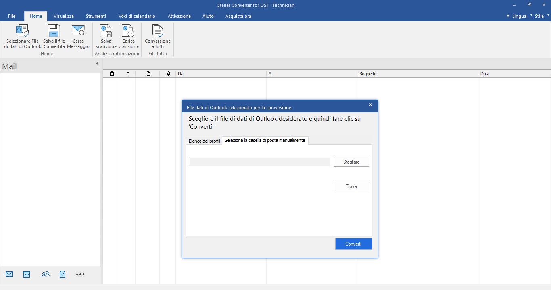Screen dimensions: 551x290
Task: Sort by Data column header
Action: pyautogui.click(x=515, y=74)
